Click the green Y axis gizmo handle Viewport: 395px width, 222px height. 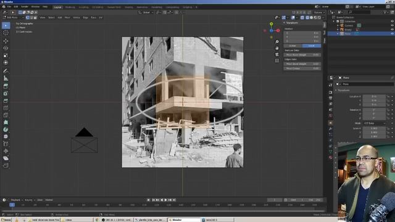point(272,24)
